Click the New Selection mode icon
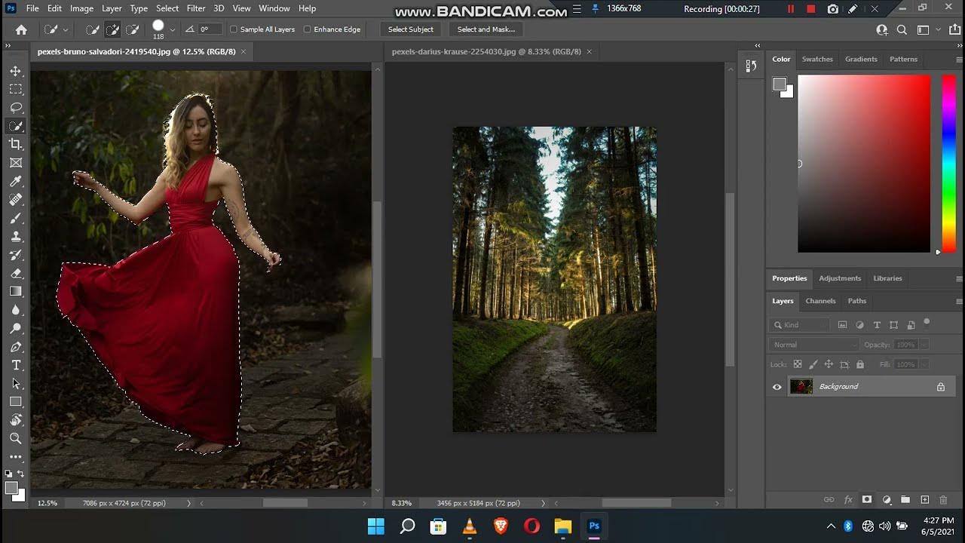This screenshot has width=965, height=543. [92, 29]
